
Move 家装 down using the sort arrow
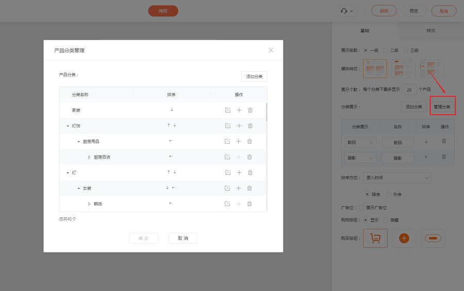(x=172, y=110)
